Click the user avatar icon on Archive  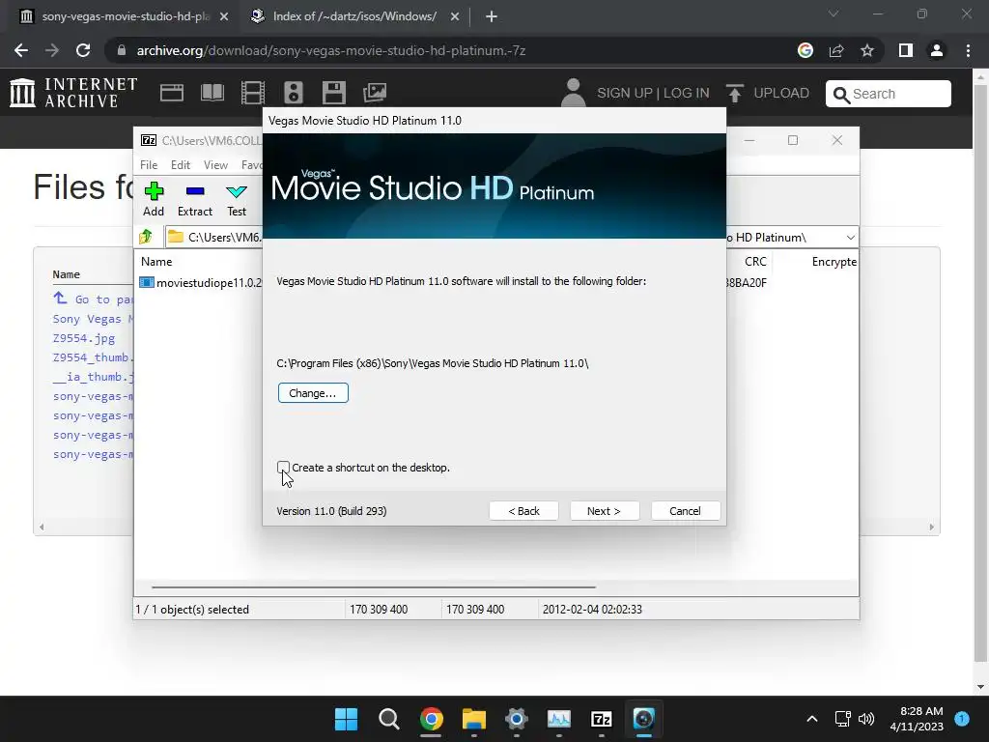pyautogui.click(x=574, y=92)
